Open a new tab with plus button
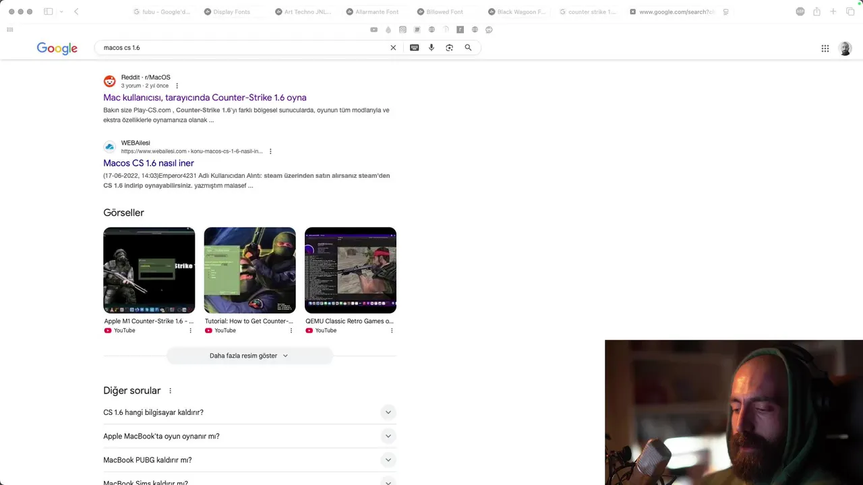The height and width of the screenshot is (485, 863). (833, 11)
